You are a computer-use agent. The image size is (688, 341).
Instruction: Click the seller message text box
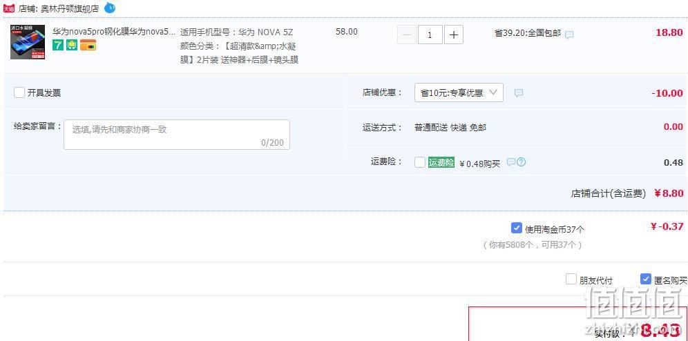click(177, 135)
